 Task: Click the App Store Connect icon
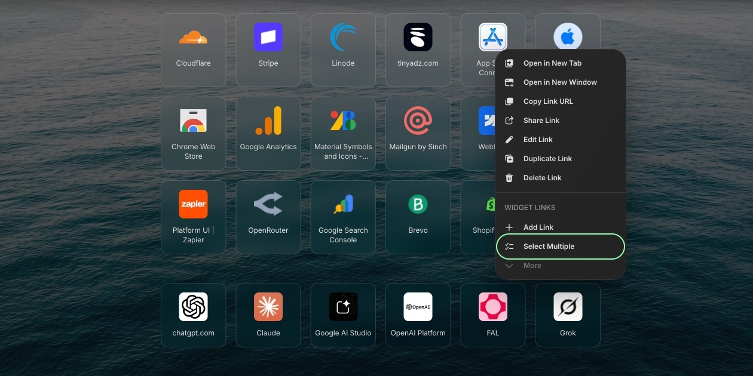pyautogui.click(x=493, y=37)
